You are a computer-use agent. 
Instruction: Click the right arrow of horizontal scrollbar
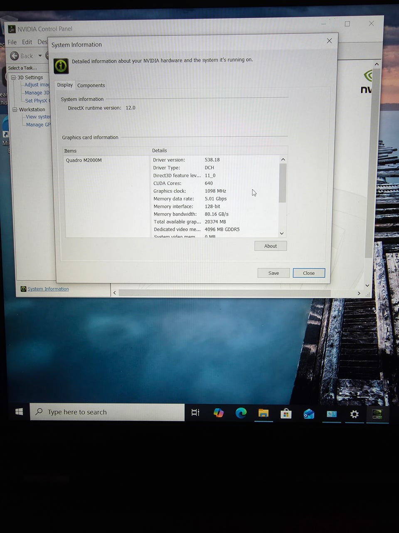point(359,293)
